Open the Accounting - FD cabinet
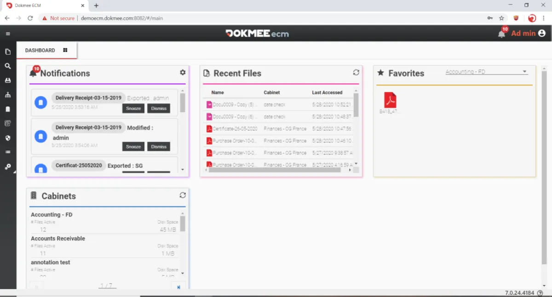The height and width of the screenshot is (297, 552). tap(52, 215)
